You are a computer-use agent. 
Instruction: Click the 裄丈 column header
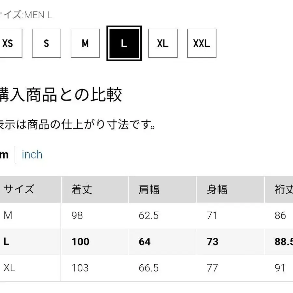point(284,189)
